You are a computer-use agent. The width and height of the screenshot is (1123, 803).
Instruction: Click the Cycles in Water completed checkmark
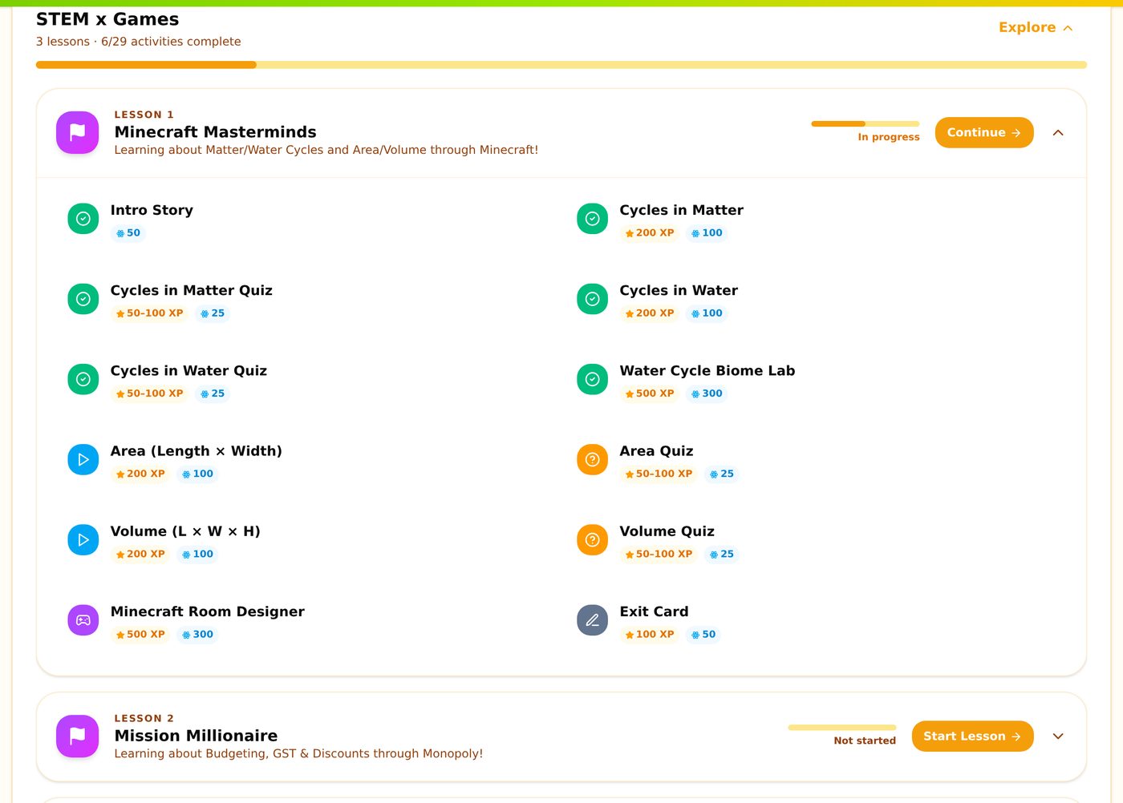(x=592, y=298)
